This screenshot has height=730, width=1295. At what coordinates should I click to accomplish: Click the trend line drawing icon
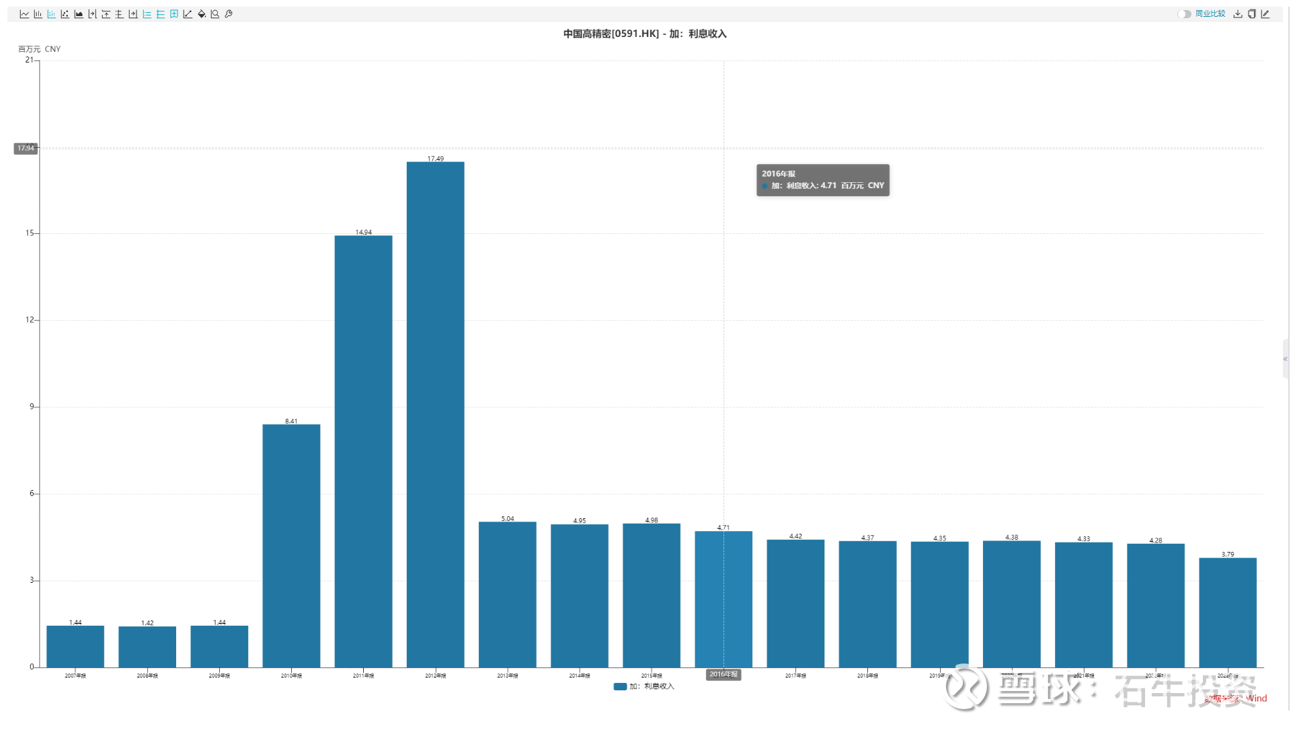(188, 14)
